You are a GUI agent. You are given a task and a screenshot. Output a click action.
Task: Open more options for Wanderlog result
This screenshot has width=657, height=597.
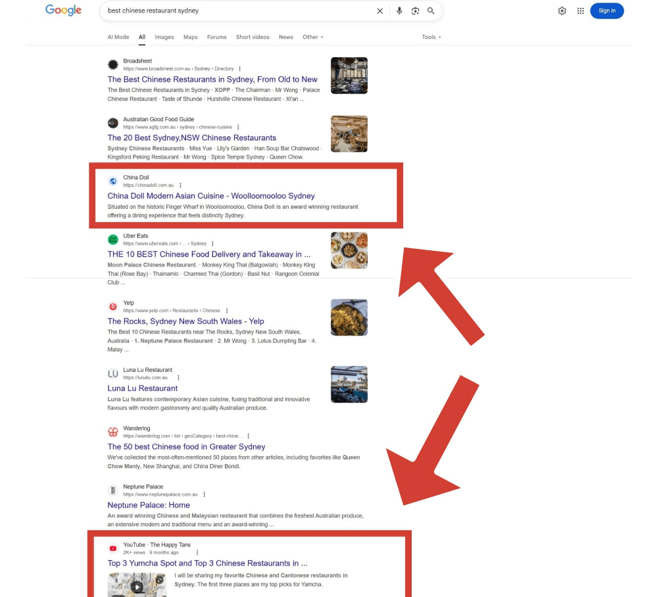tap(248, 436)
